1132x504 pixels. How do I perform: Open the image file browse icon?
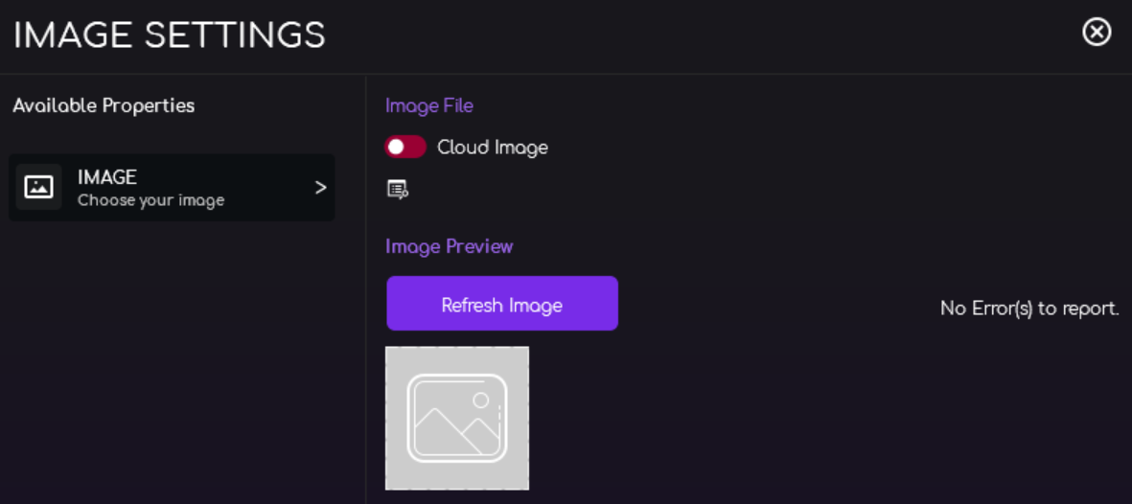[398, 190]
